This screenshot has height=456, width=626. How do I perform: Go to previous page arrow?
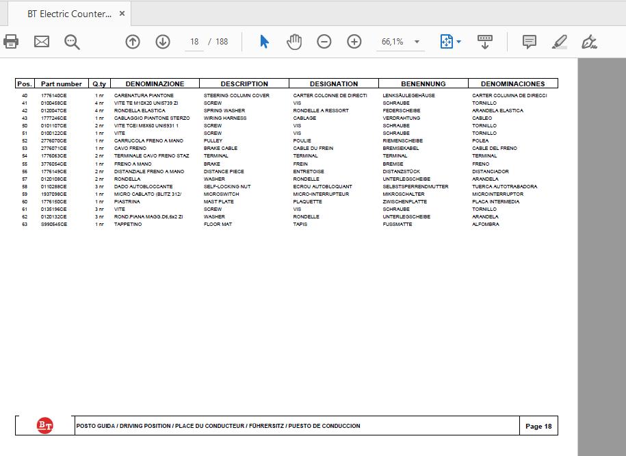(133, 42)
